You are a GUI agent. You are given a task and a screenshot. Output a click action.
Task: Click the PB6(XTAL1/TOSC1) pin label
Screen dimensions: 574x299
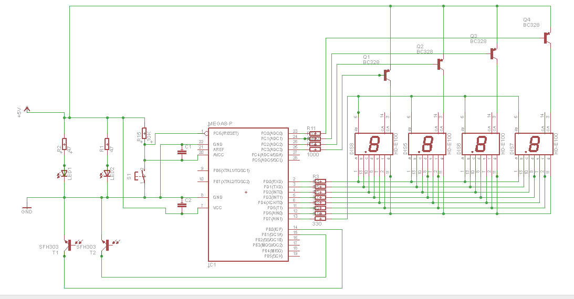tap(232, 170)
